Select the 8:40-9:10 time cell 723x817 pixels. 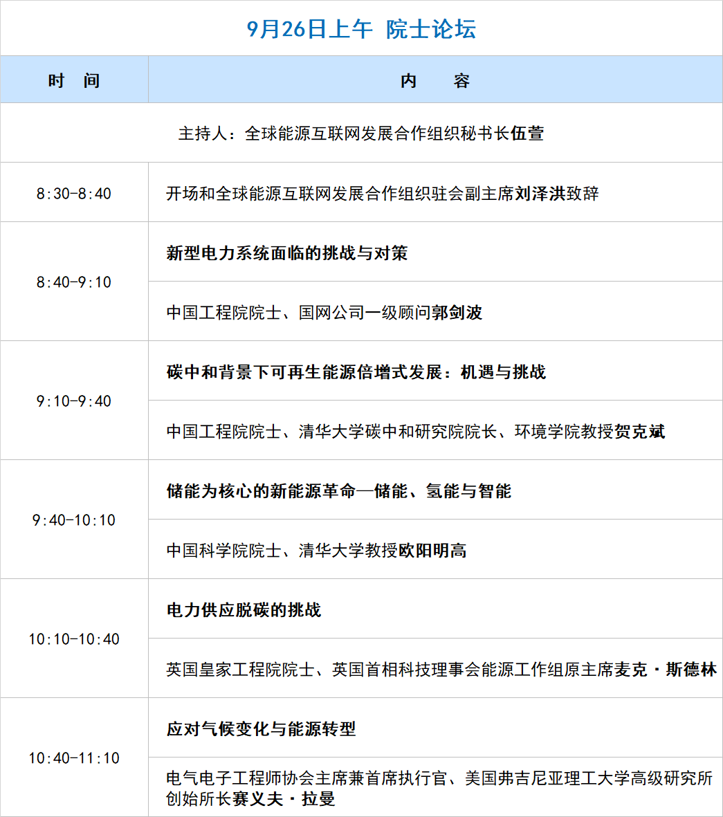74,282
